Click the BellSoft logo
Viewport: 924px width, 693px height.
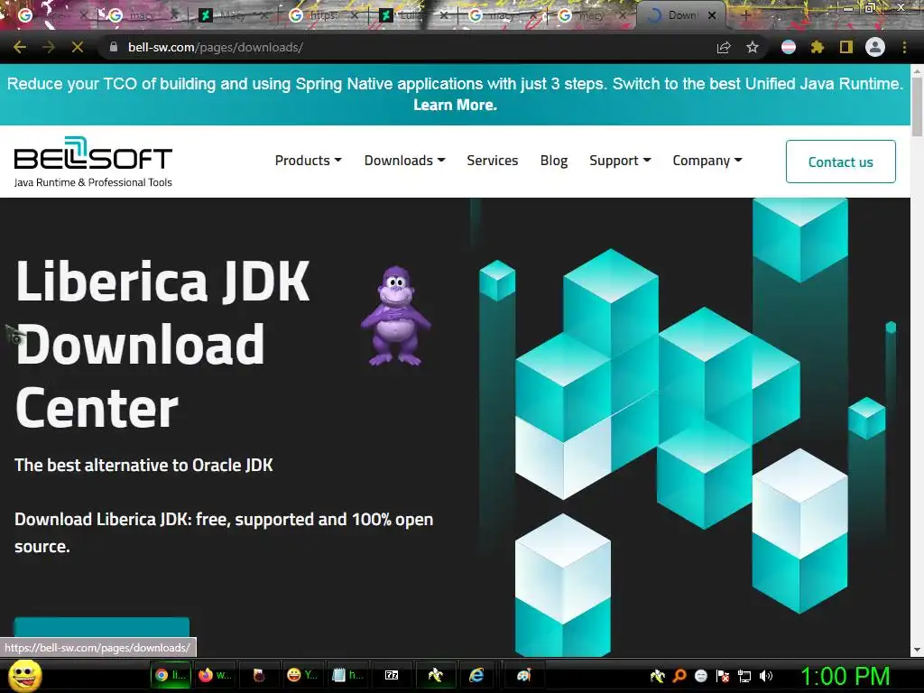[x=93, y=162]
